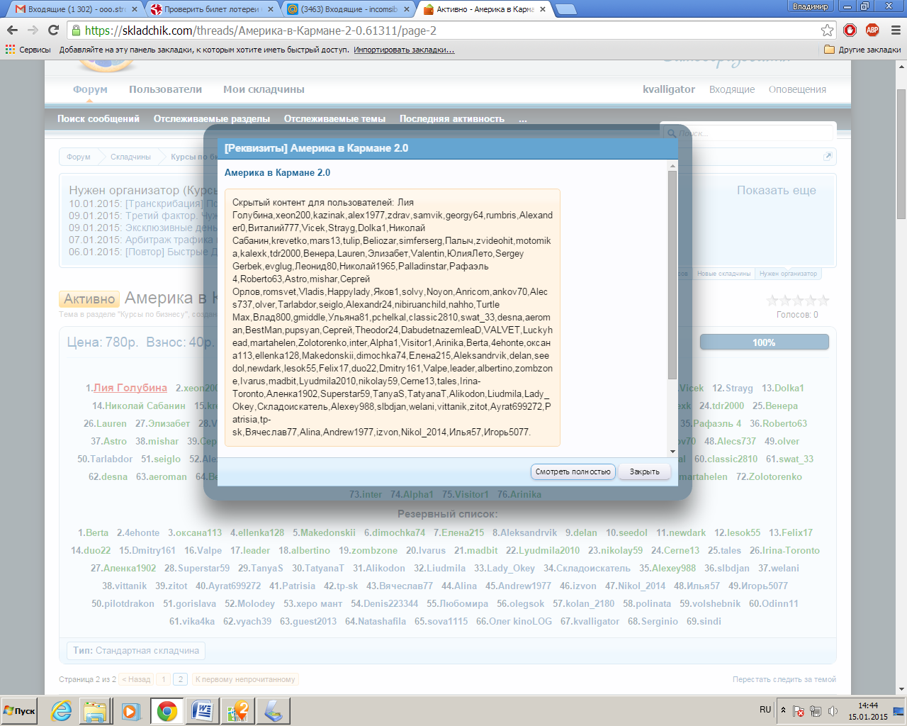Open the volume control in the tray
The image size is (907, 726).
point(833,711)
